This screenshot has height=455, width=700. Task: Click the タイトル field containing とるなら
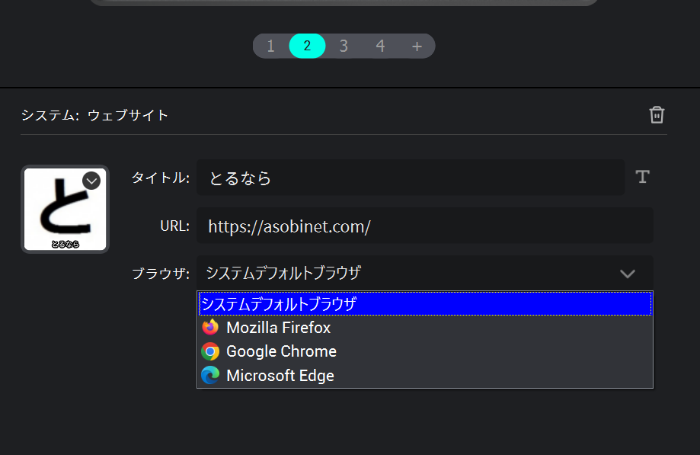pos(410,178)
